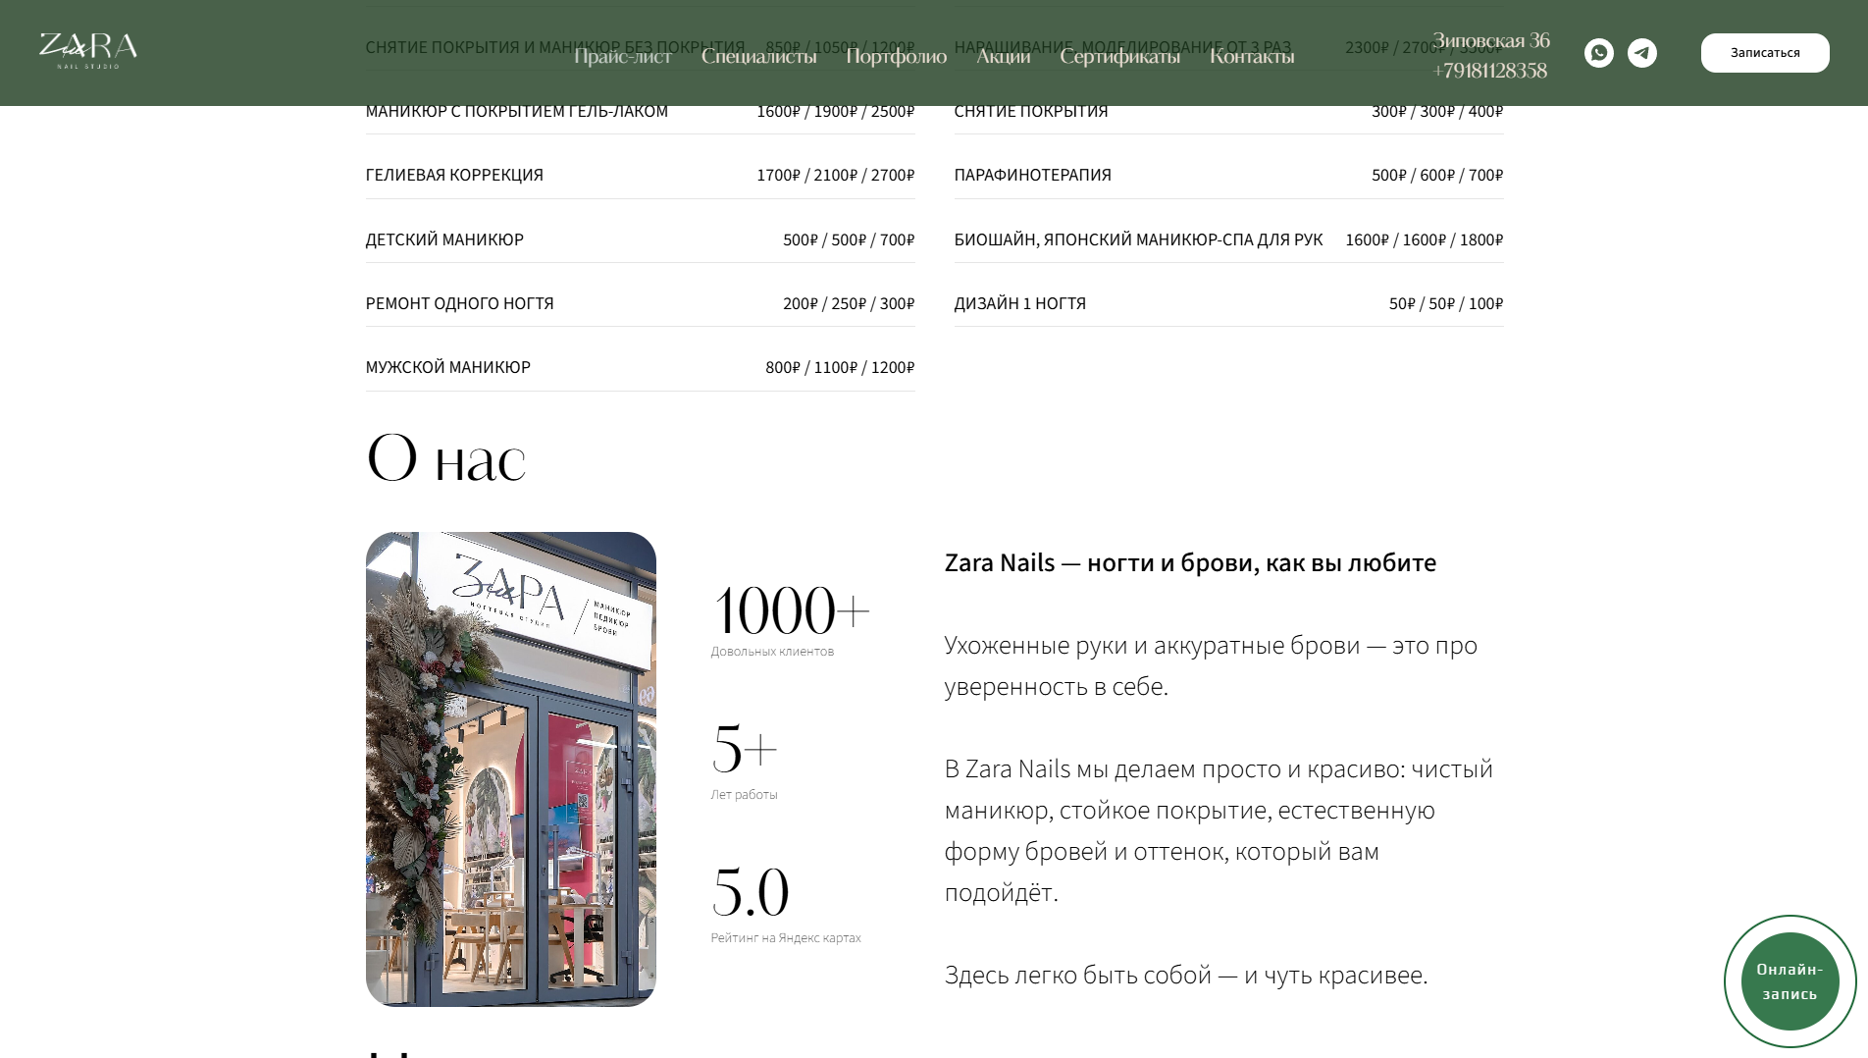Select РЕМОНТ ОДНОГО НОГТЯ service
The height and width of the screenshot is (1058, 1868).
pyautogui.click(x=640, y=303)
